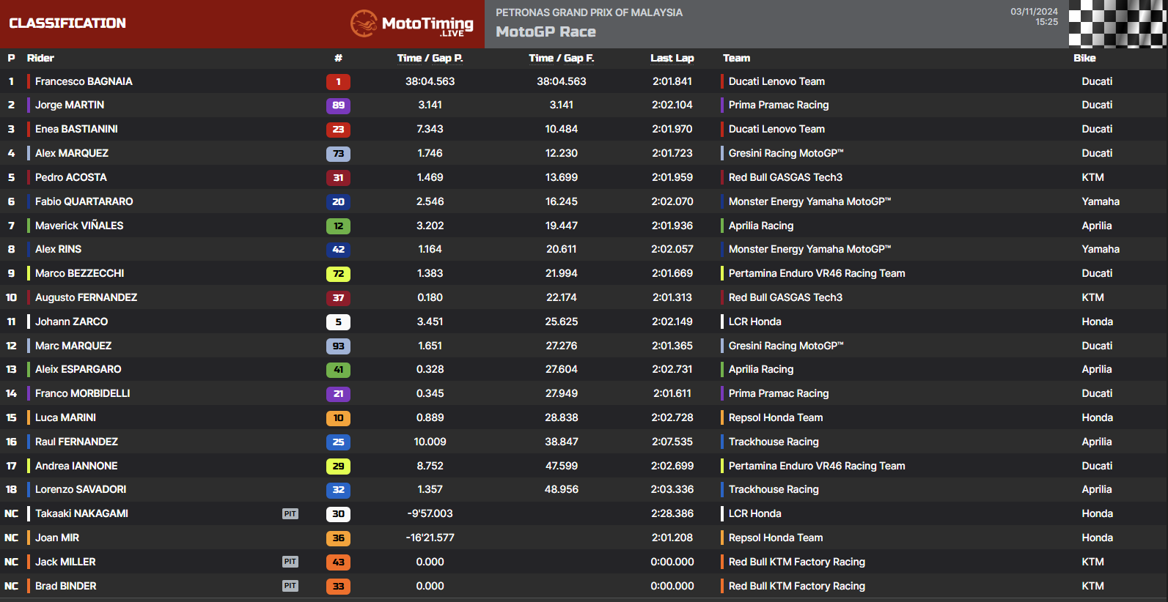Click number badge 31 for Pedro Acosta
The height and width of the screenshot is (602, 1168).
(338, 178)
